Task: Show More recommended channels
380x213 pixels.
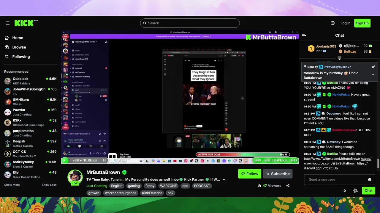Action: point(12,185)
